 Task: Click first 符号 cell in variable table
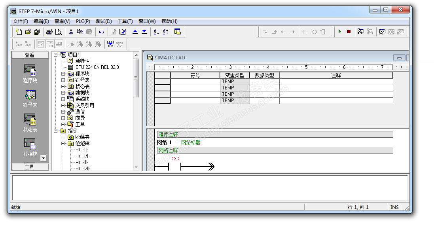195,82
